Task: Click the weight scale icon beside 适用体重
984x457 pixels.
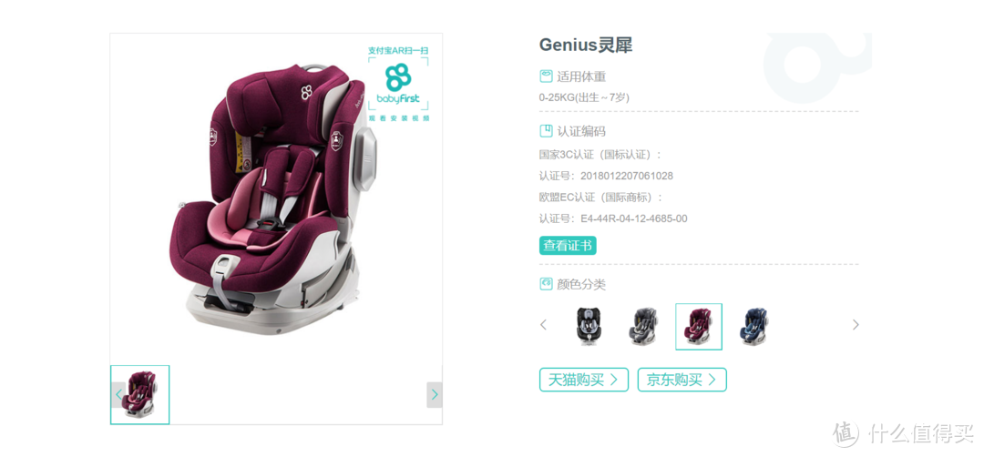Action: pyautogui.click(x=546, y=76)
